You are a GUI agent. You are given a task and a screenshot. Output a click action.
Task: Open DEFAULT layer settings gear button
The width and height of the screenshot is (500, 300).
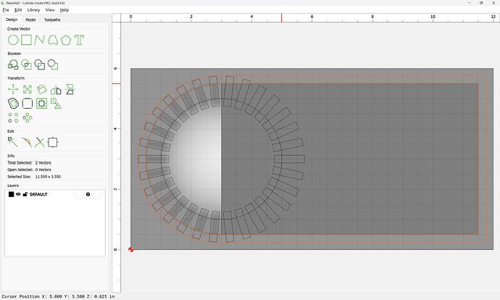(x=88, y=194)
